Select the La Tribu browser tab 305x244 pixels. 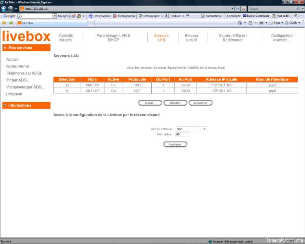click(x=52, y=23)
